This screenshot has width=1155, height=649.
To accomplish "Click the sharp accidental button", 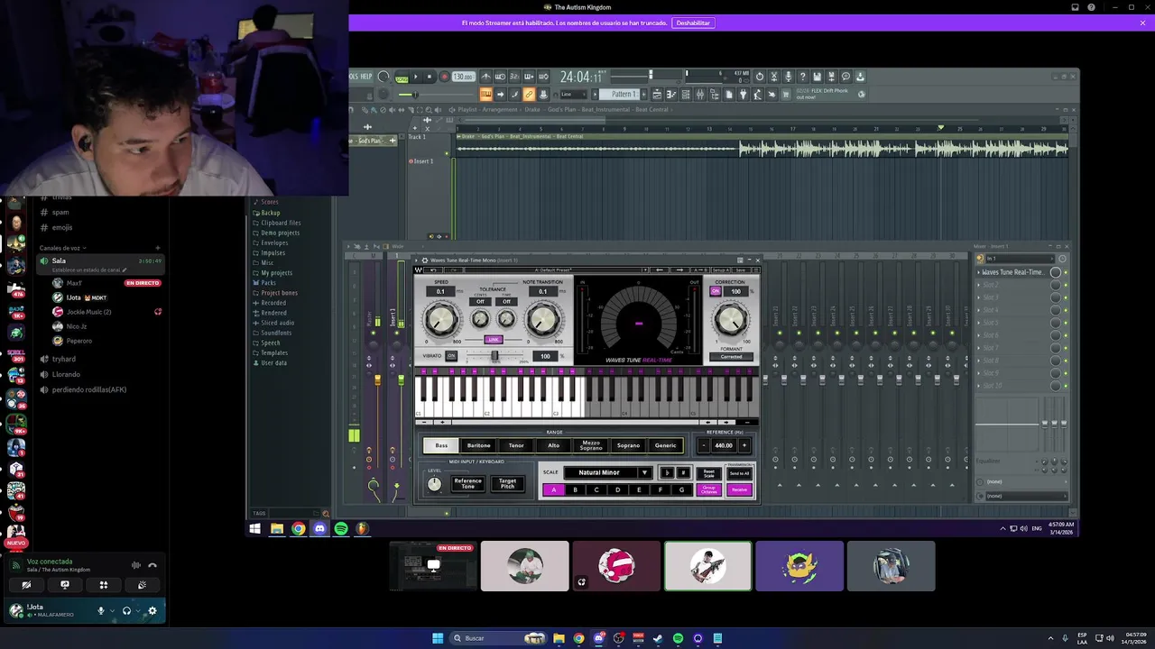I will [x=683, y=472].
